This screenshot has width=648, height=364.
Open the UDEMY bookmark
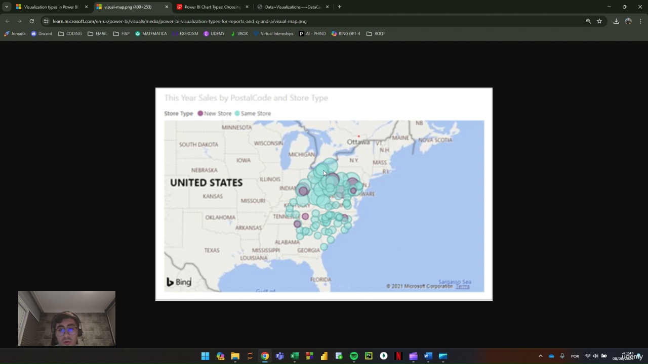click(x=214, y=34)
